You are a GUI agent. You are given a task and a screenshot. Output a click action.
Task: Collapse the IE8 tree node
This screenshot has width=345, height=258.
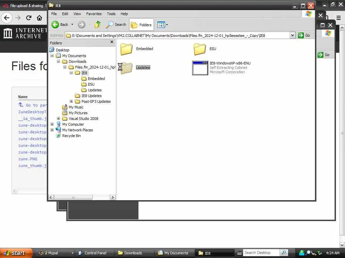tap(71, 73)
